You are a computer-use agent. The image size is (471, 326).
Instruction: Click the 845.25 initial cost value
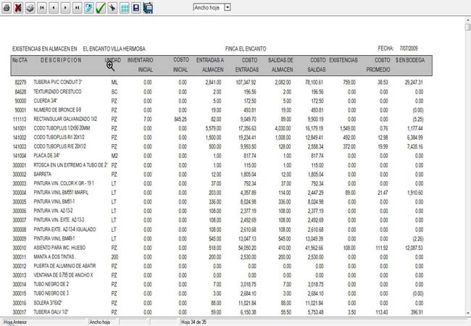[x=180, y=120]
